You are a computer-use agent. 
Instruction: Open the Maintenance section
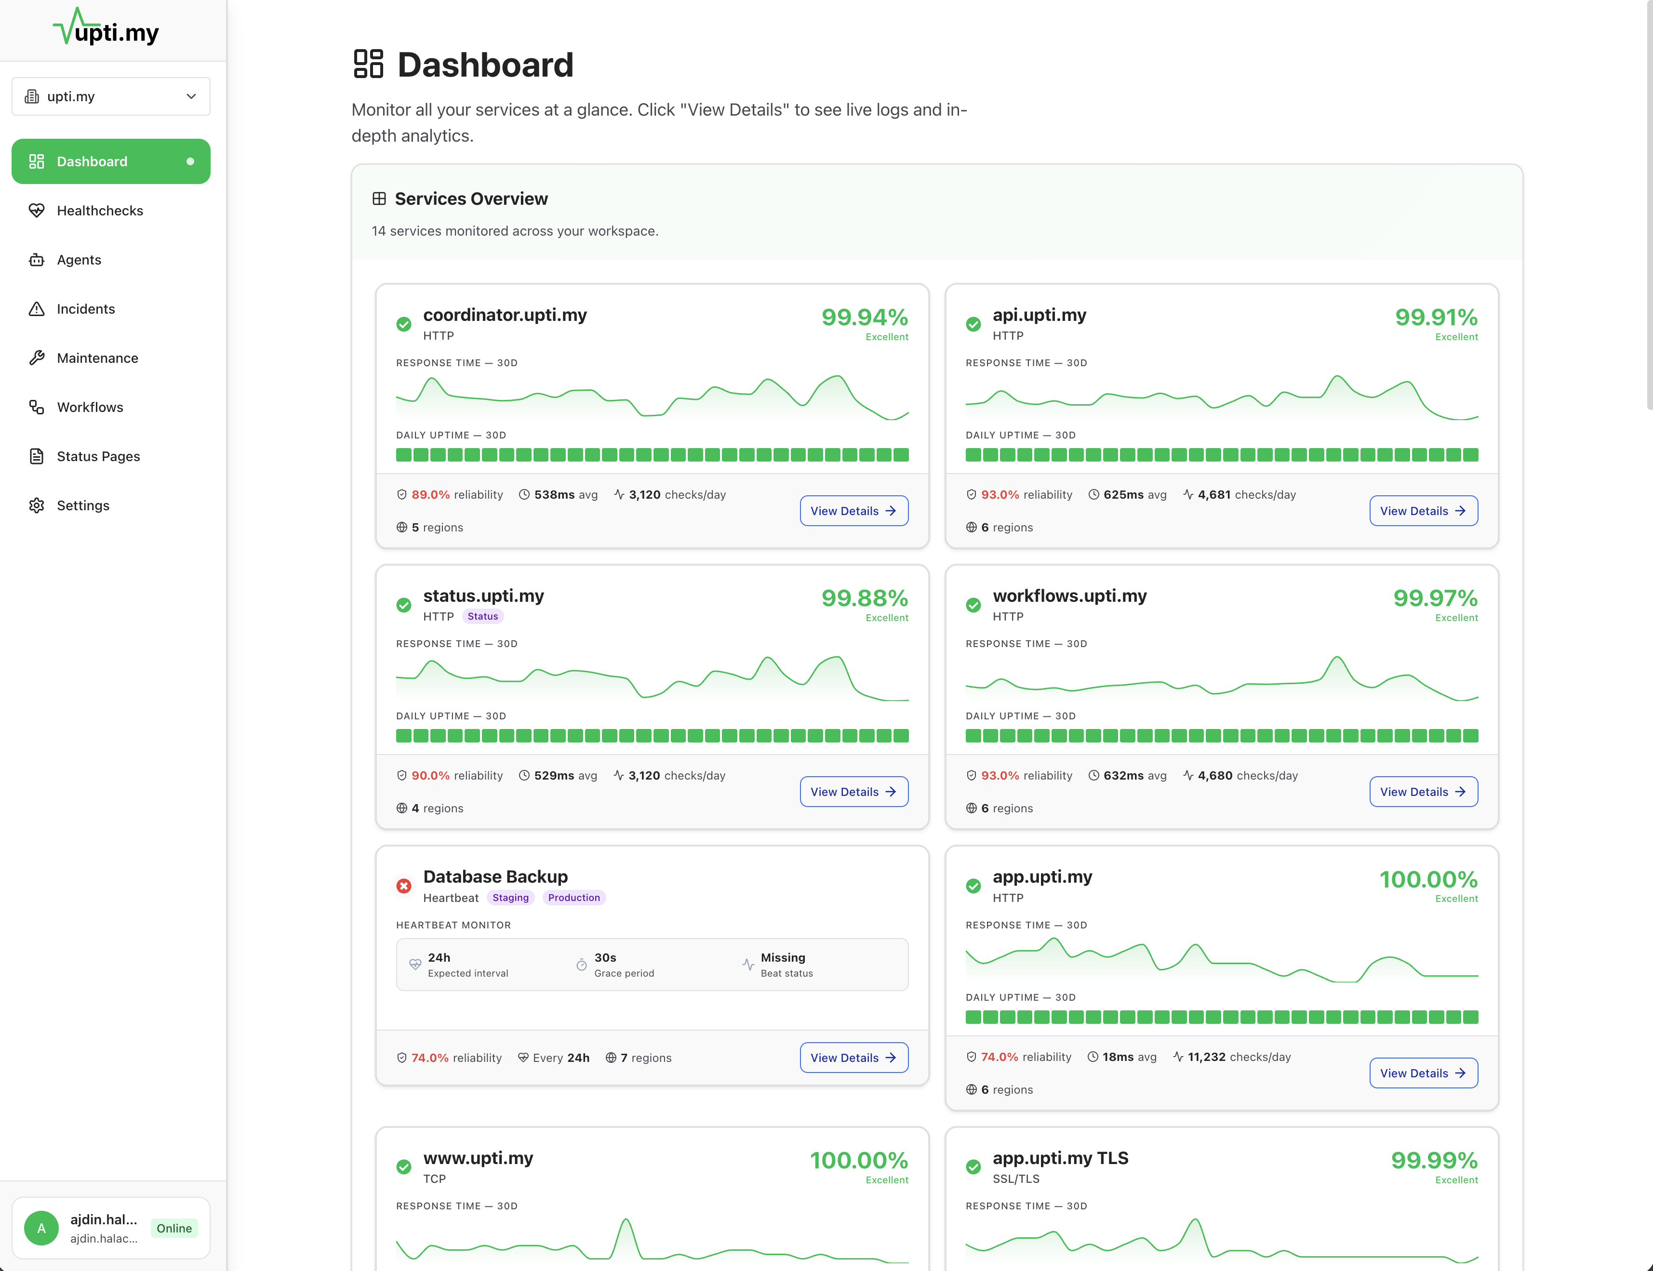point(111,358)
